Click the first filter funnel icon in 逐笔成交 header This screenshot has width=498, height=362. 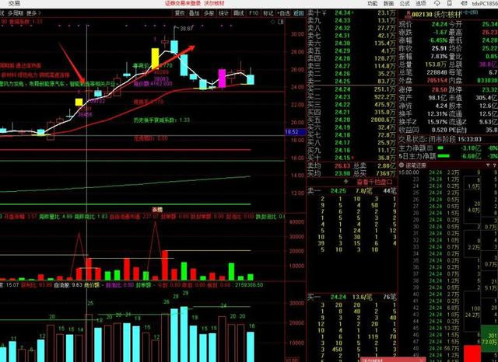pos(488,165)
